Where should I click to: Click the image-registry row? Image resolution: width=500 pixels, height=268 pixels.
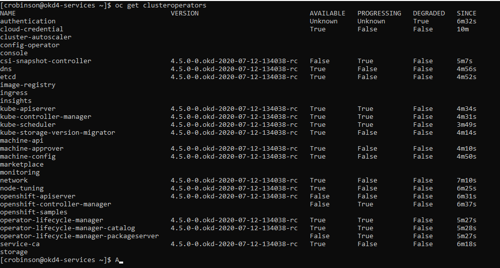28,85
